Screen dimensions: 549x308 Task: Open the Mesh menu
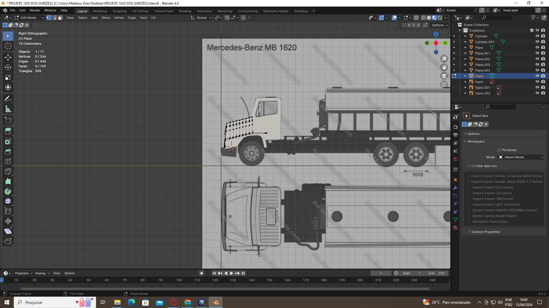click(x=106, y=18)
